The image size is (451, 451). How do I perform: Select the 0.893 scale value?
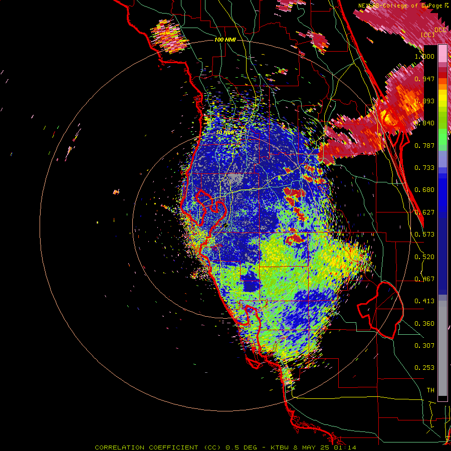[x=424, y=101]
